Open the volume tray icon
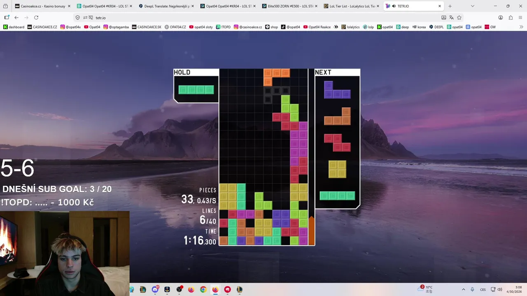This screenshot has height=296, width=527. click(x=500, y=289)
